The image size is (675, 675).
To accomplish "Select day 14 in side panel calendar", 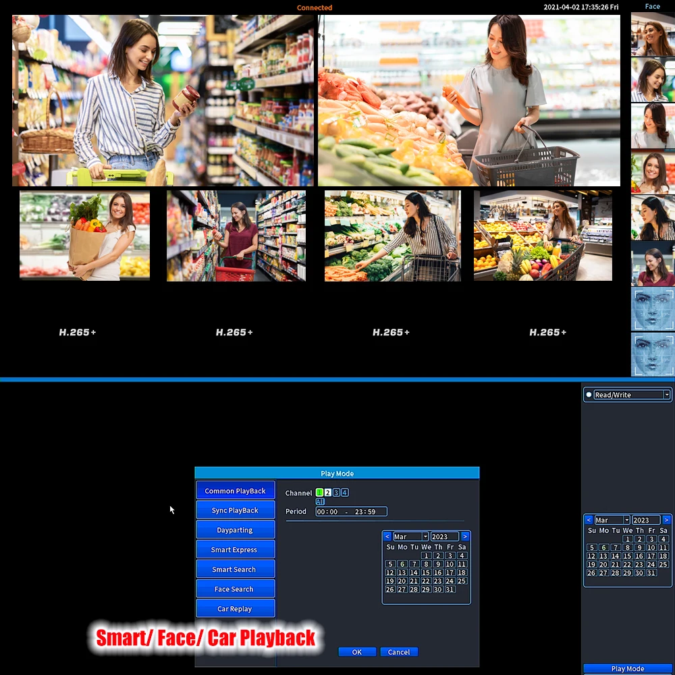I will (x=616, y=556).
